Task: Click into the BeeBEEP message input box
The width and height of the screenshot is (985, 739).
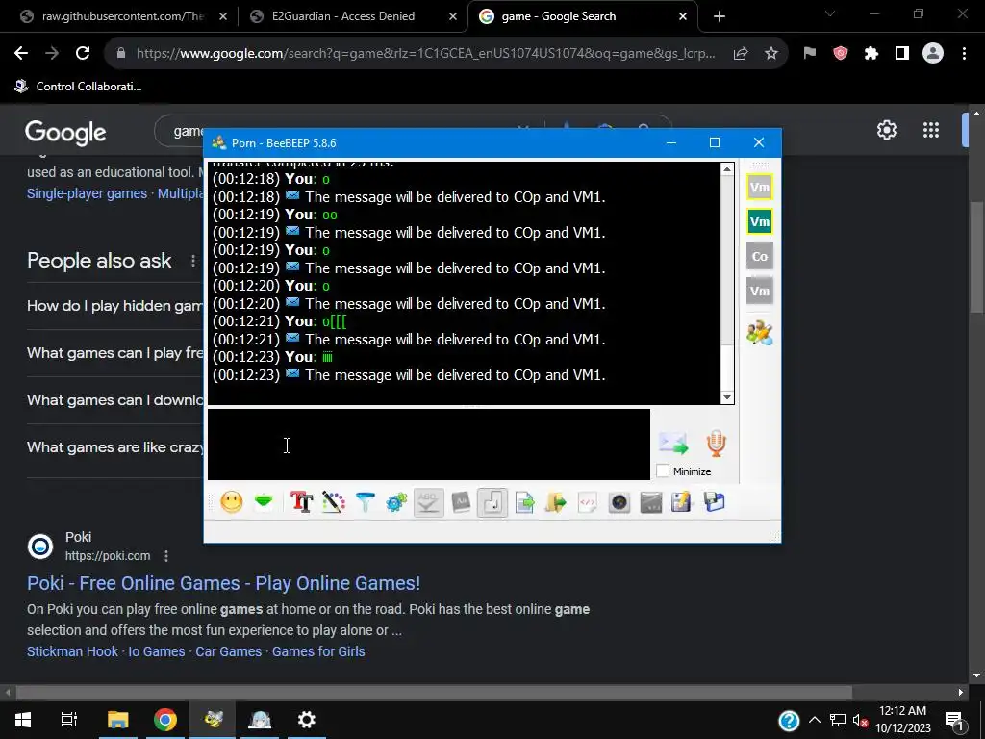Action: coord(428,445)
